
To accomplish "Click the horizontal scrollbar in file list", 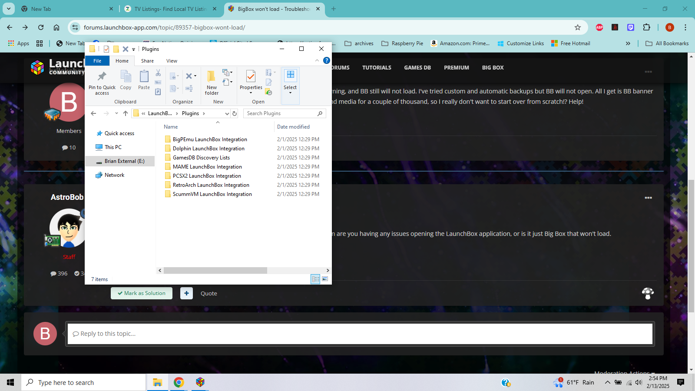I will (x=215, y=270).
